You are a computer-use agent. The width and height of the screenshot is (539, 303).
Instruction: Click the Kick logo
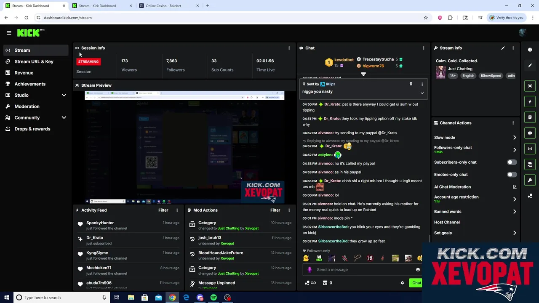pos(30,33)
